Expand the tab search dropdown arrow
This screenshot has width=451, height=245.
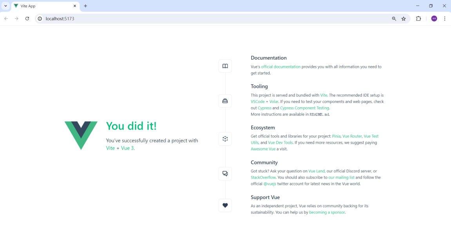[x=5, y=6]
